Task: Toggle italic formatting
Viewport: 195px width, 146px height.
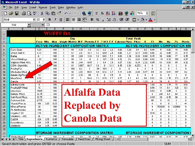Action: 55,20
